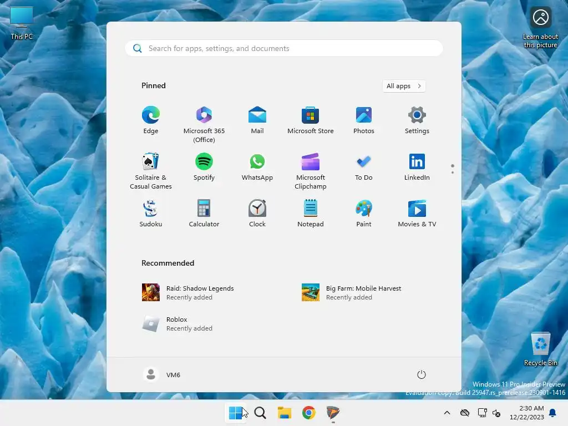The image size is (568, 426).
Task: Start Solitaire & Casual Games
Action: [x=151, y=171]
